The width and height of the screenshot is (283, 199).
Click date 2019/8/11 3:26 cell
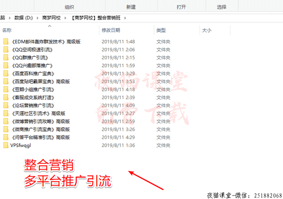pos(118,129)
